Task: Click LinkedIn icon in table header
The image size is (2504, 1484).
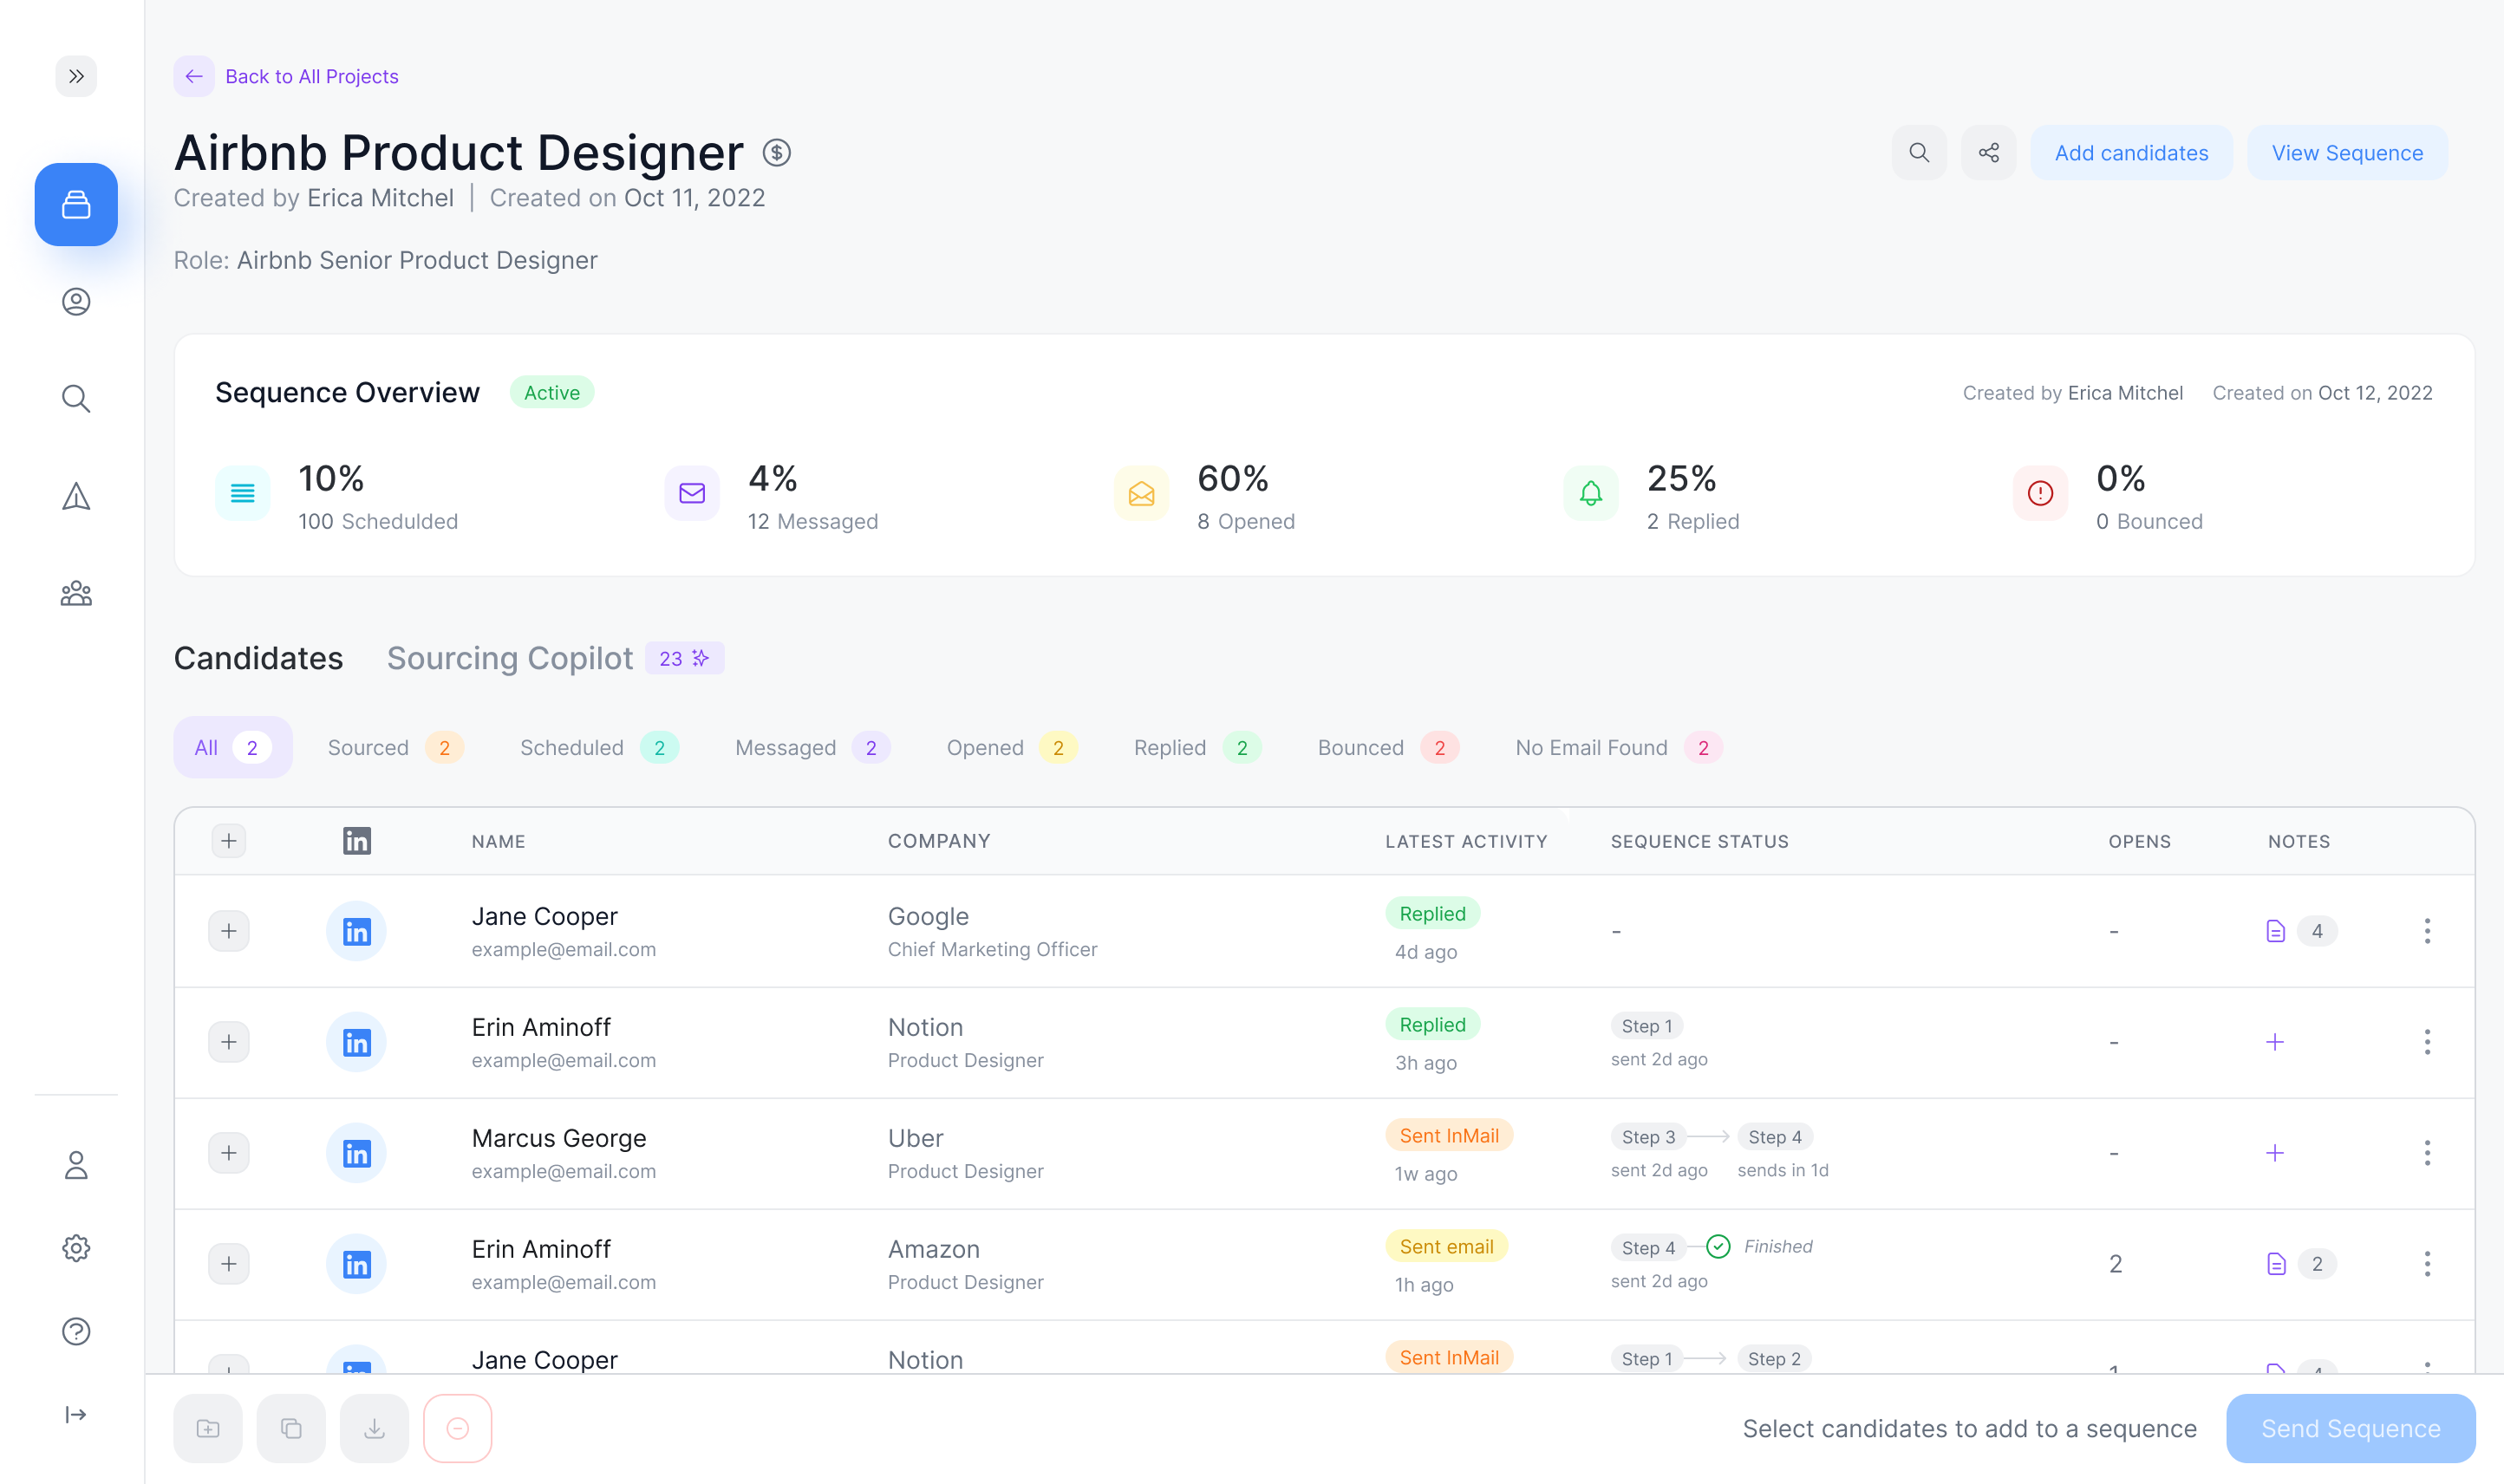Action: point(357,841)
